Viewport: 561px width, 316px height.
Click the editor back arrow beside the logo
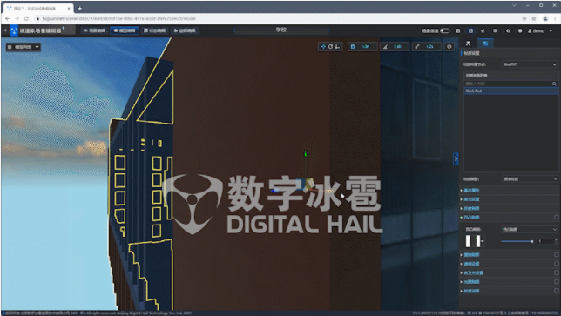point(5,30)
